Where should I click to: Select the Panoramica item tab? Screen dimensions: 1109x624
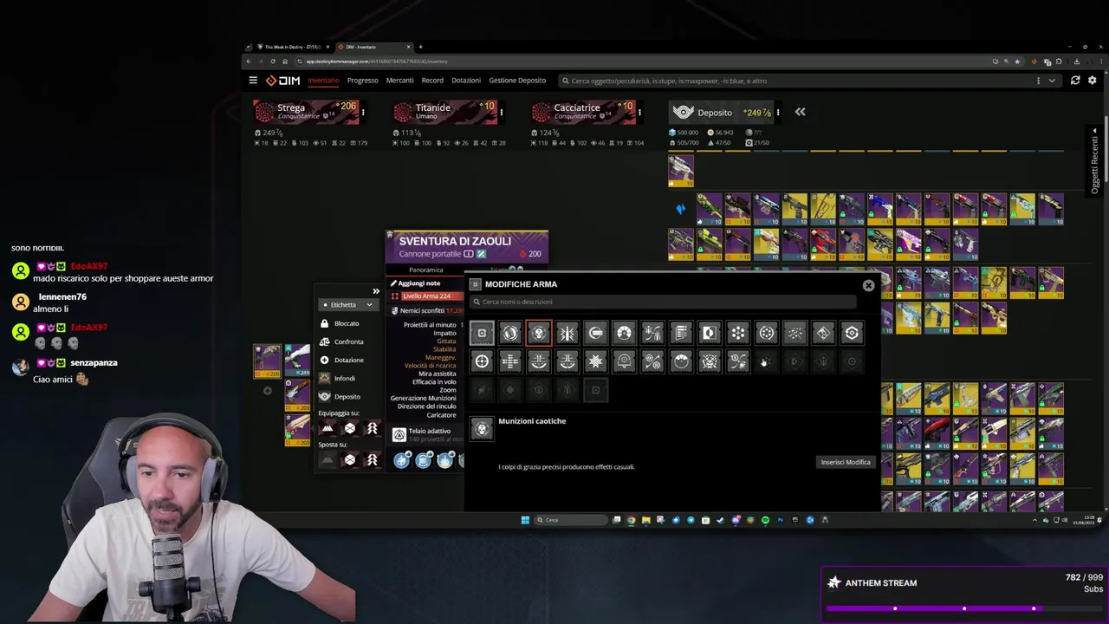point(425,270)
